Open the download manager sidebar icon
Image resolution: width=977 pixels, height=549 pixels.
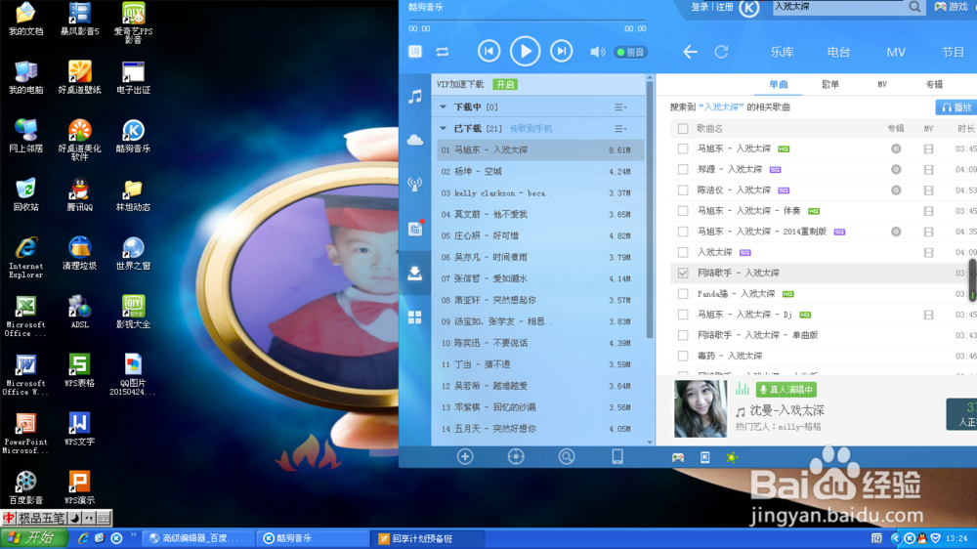[x=415, y=273]
